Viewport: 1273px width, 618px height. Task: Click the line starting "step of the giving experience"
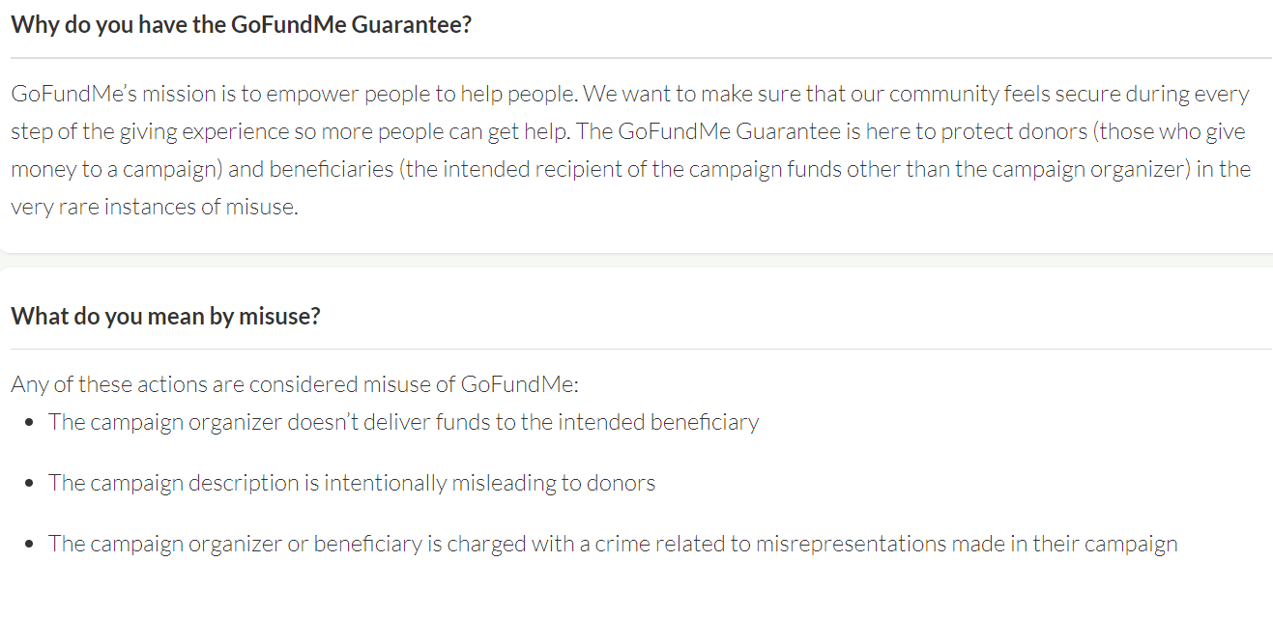coord(628,131)
